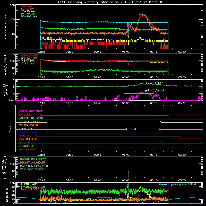Click the REAR_DEC_CHAN/128 legend label

[x=34, y=166]
